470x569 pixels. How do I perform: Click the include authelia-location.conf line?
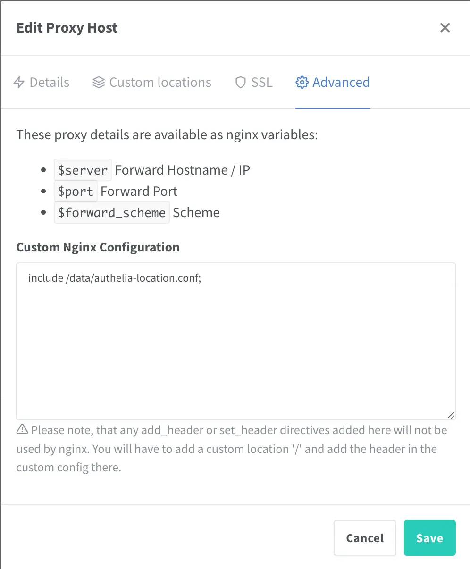click(x=115, y=278)
